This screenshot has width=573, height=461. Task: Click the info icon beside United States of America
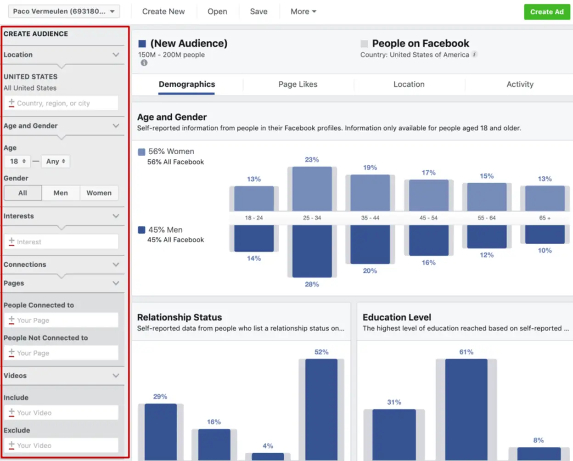point(475,54)
